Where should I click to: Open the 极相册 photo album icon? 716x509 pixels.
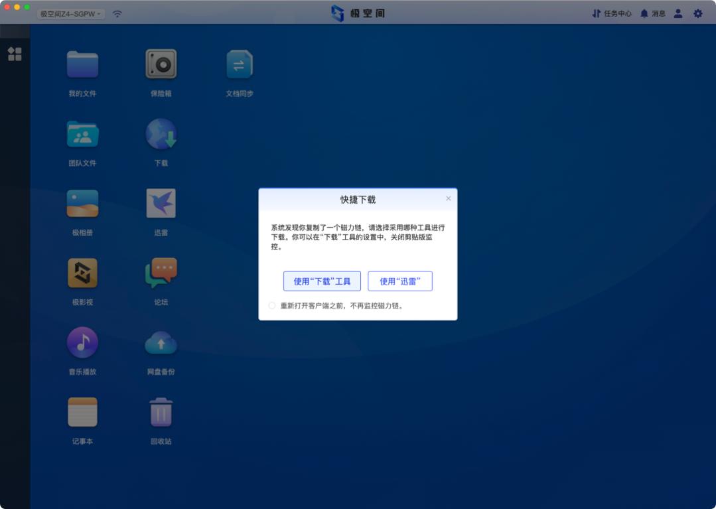pyautogui.click(x=82, y=204)
